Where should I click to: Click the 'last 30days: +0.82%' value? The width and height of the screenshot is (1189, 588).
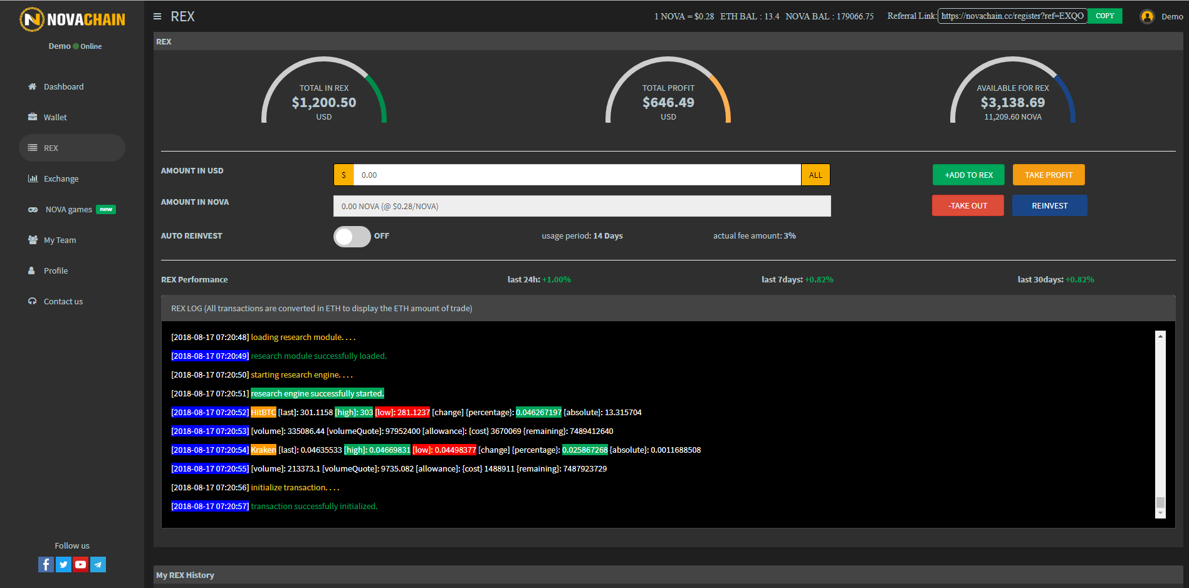pos(1055,279)
